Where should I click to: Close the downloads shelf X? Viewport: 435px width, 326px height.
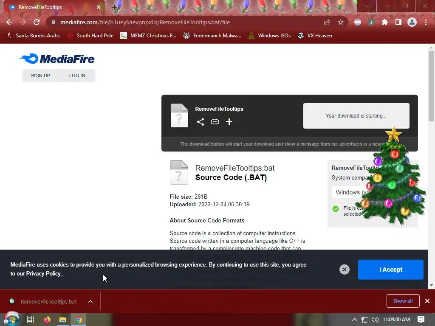427,301
